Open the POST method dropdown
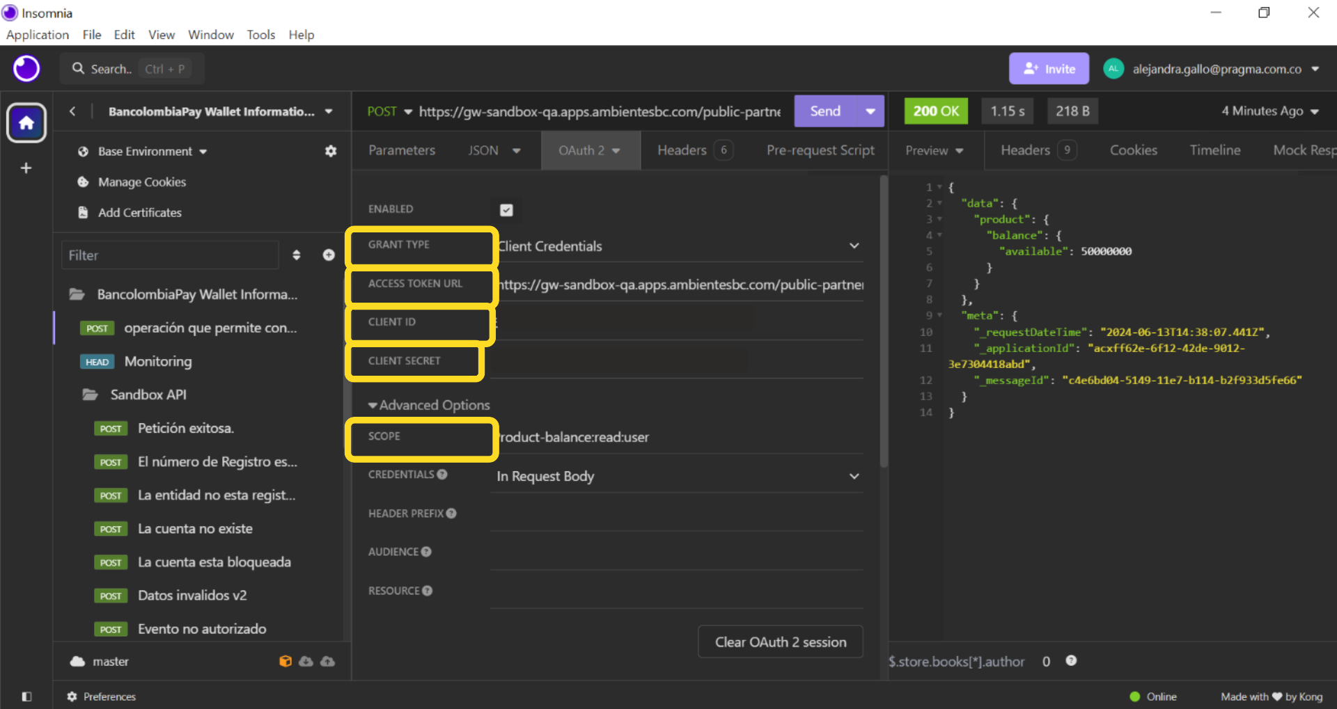 [x=389, y=111]
